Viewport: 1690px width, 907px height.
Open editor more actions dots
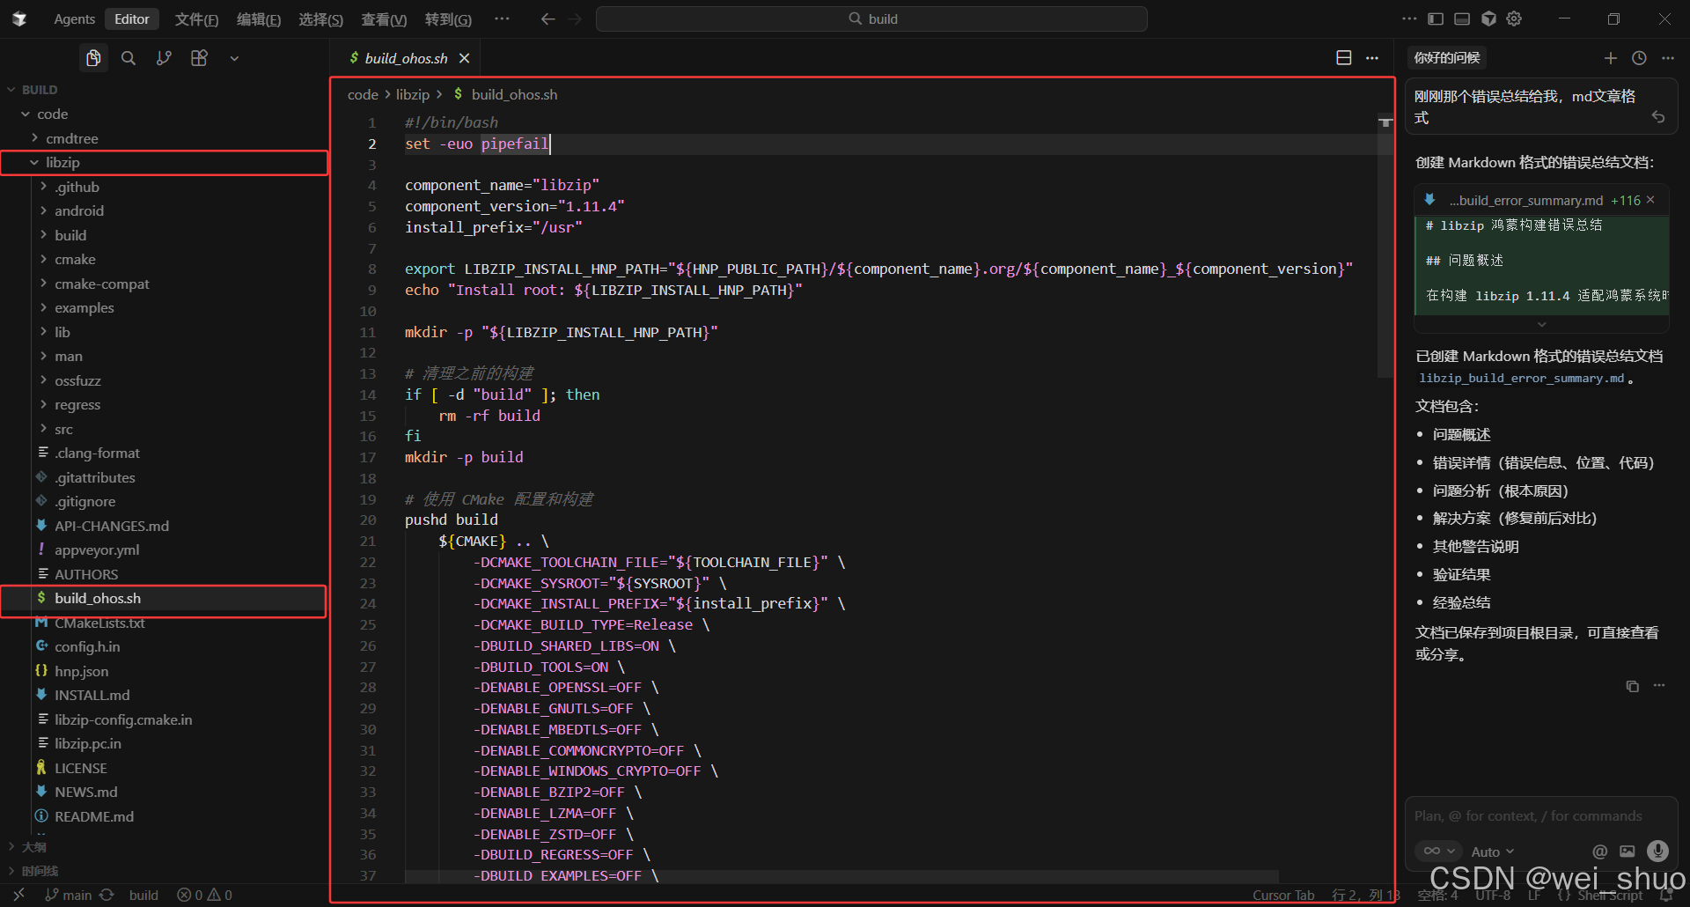pyautogui.click(x=1372, y=58)
